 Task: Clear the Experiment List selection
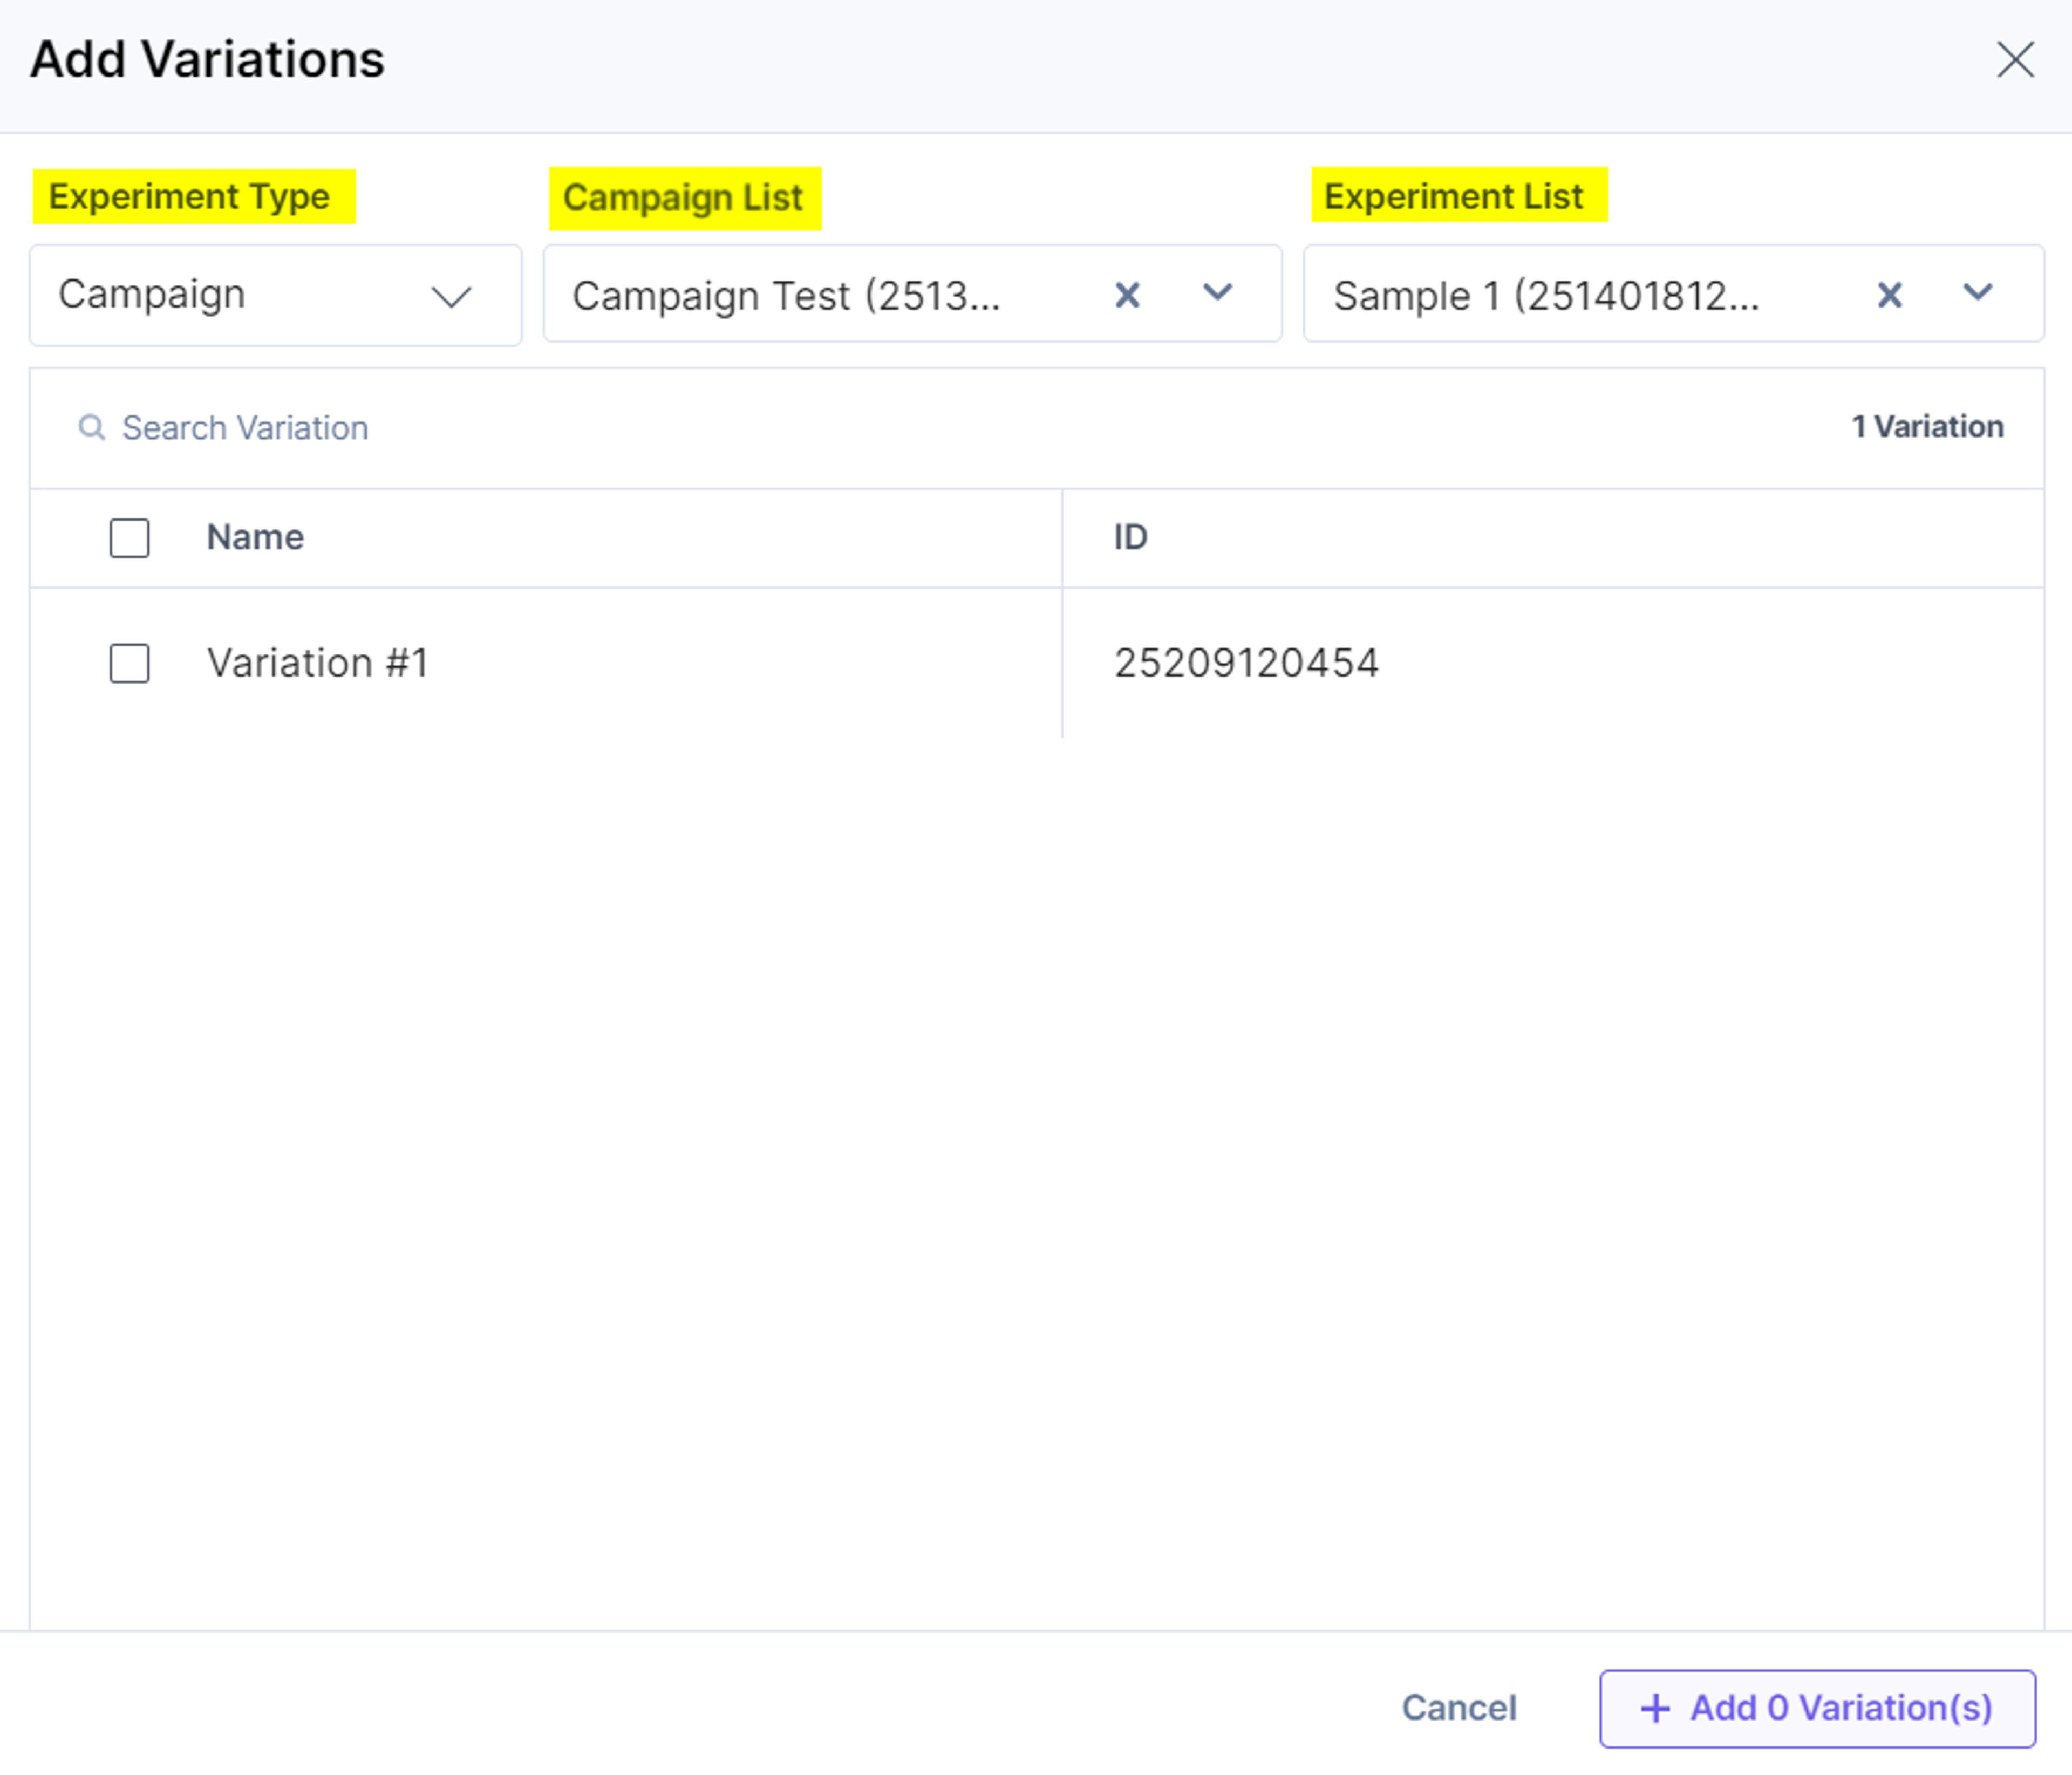tap(1889, 295)
